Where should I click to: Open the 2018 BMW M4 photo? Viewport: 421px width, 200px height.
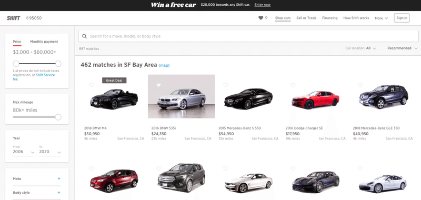tap(114, 99)
